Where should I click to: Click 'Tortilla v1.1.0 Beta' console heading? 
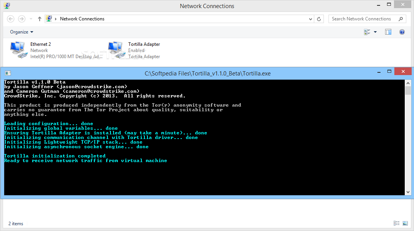(35, 82)
